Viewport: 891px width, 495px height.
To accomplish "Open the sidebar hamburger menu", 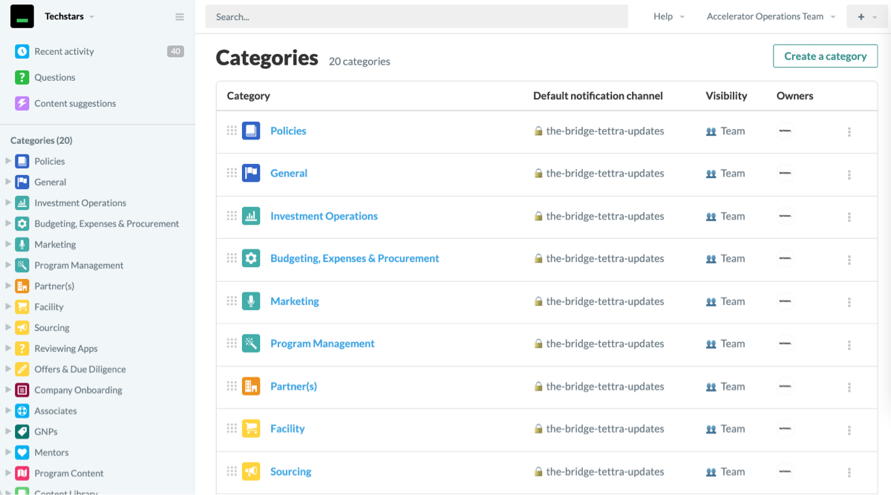I will point(179,16).
